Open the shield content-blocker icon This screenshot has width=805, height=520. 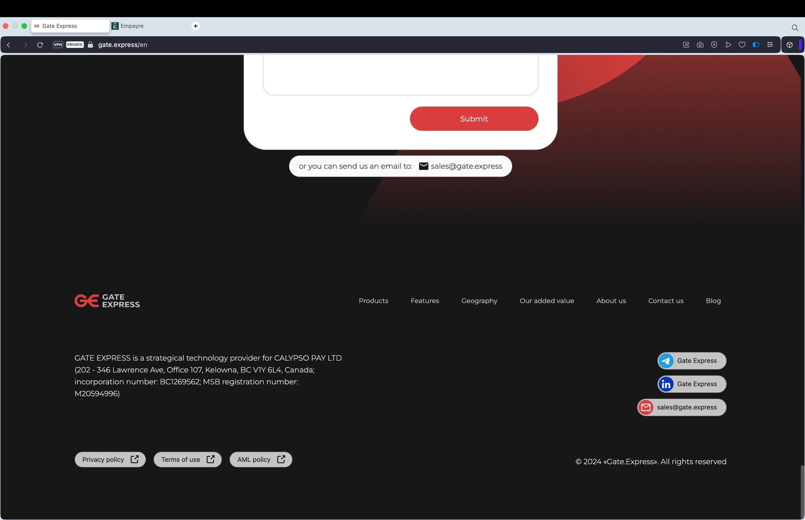[714, 44]
